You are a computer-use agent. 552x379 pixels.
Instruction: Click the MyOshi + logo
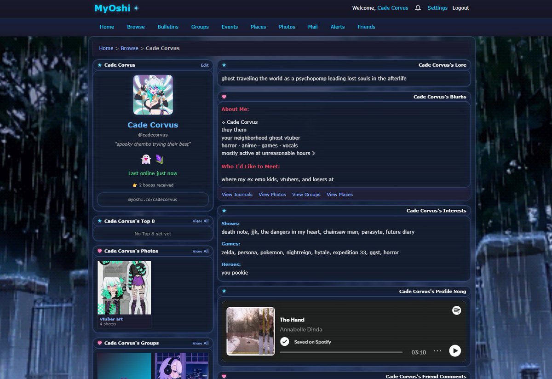point(116,8)
